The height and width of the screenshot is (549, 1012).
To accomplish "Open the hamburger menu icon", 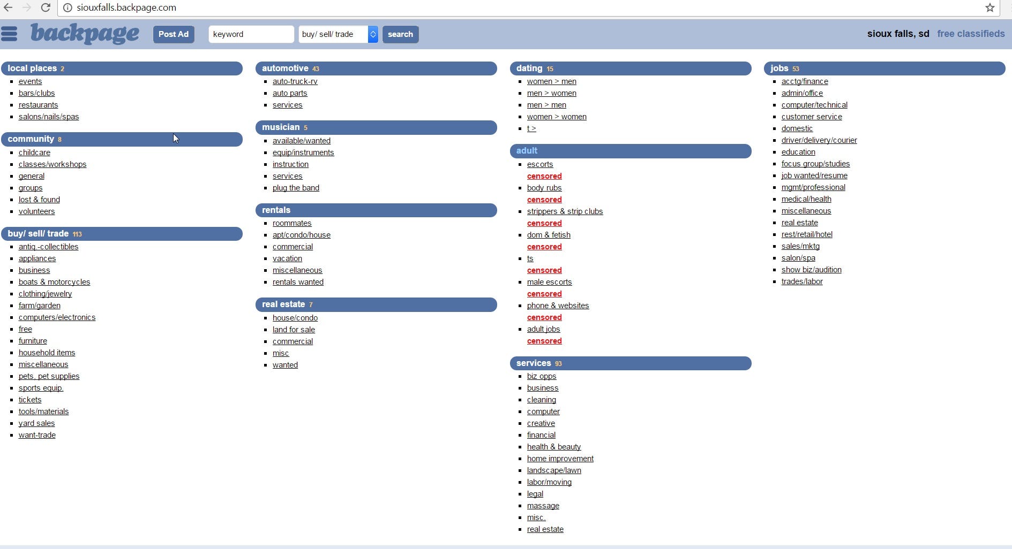I will (9, 34).
